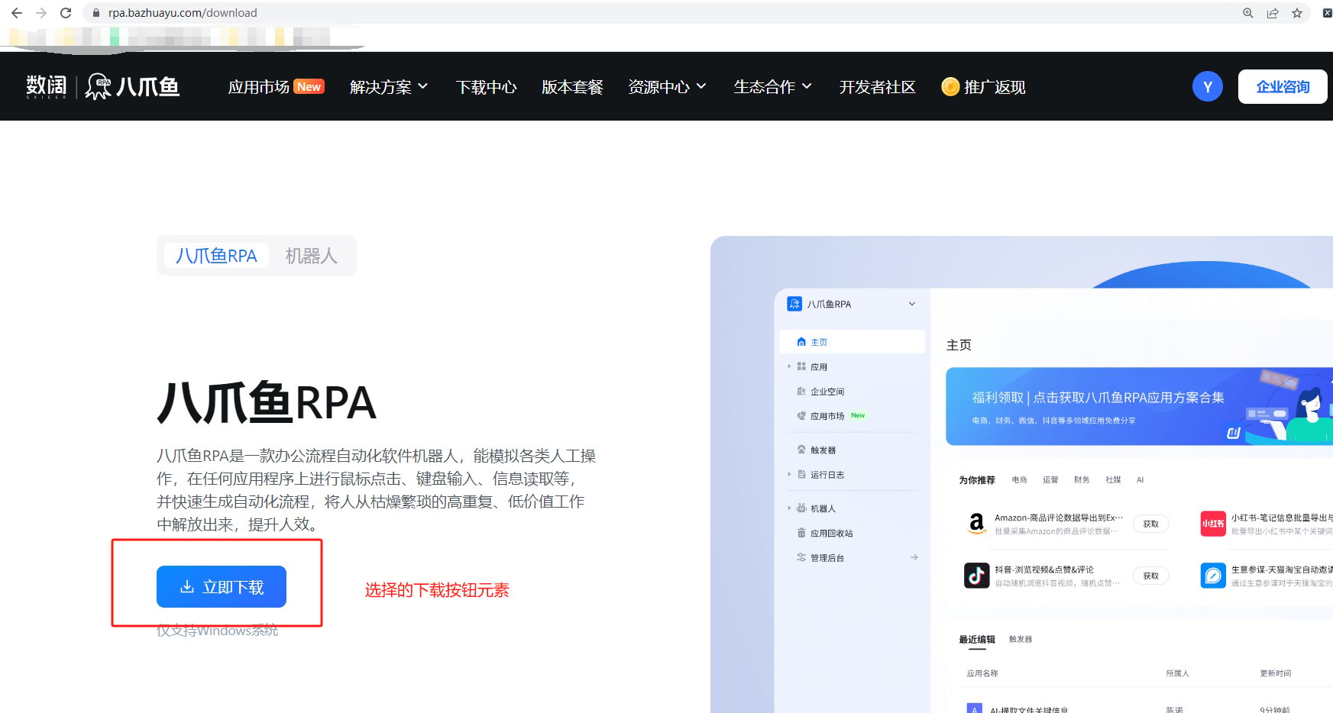
Task: Open 开发者社区 link
Action: (877, 87)
